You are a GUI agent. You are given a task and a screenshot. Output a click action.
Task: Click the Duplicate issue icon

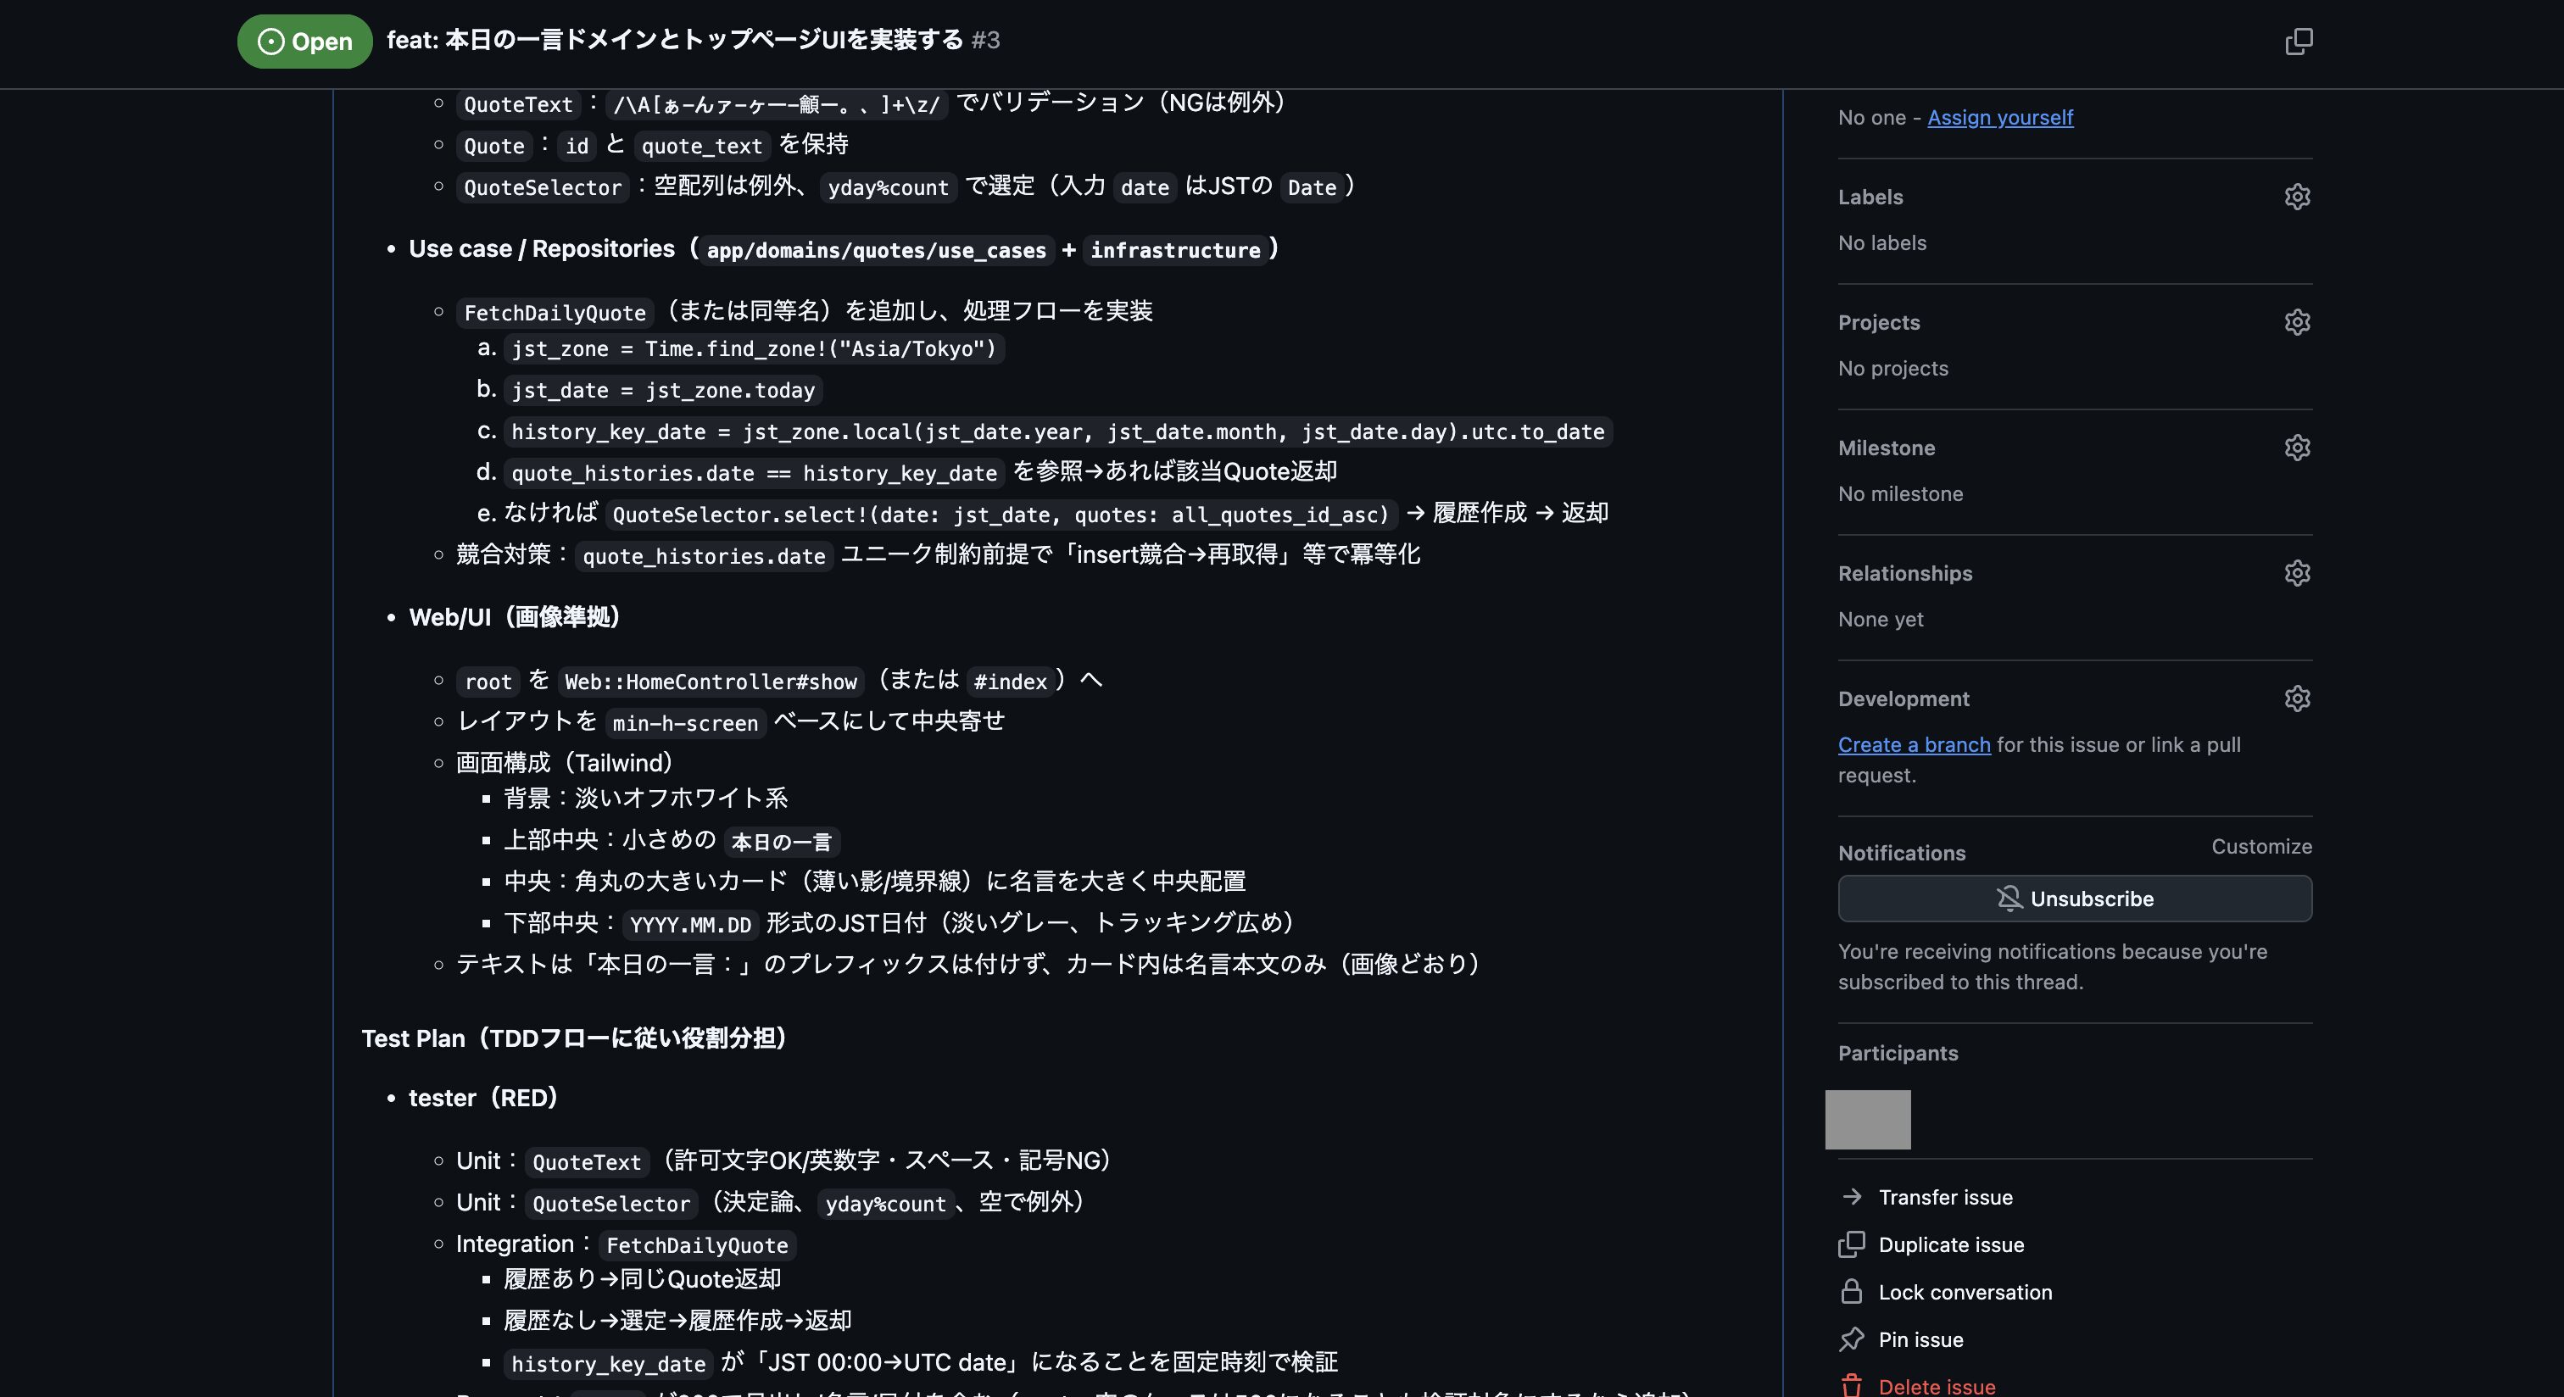pos(1851,1244)
